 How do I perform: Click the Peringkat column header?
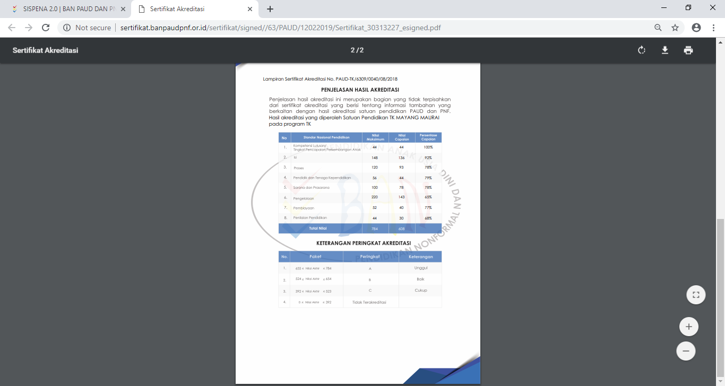click(370, 257)
